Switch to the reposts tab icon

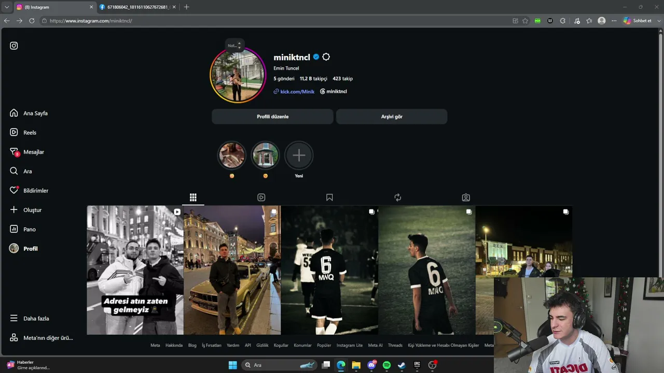398,197
